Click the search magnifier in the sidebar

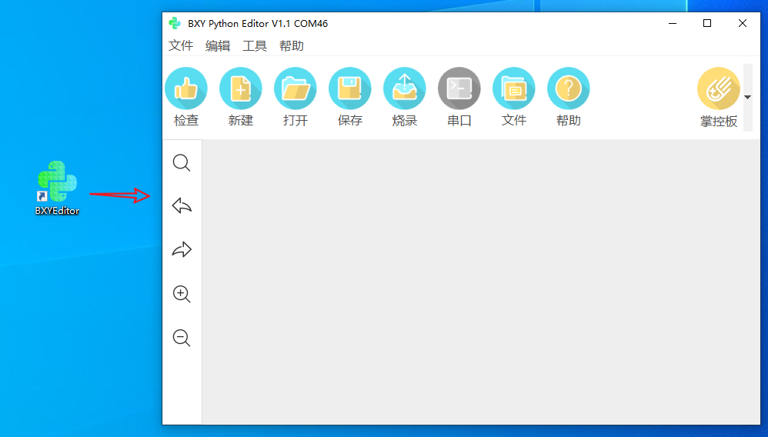pyautogui.click(x=182, y=162)
